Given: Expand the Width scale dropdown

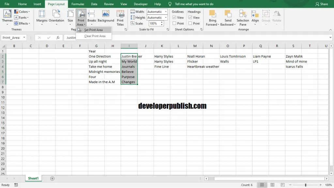Looking at the screenshot, I should click(x=166, y=12).
